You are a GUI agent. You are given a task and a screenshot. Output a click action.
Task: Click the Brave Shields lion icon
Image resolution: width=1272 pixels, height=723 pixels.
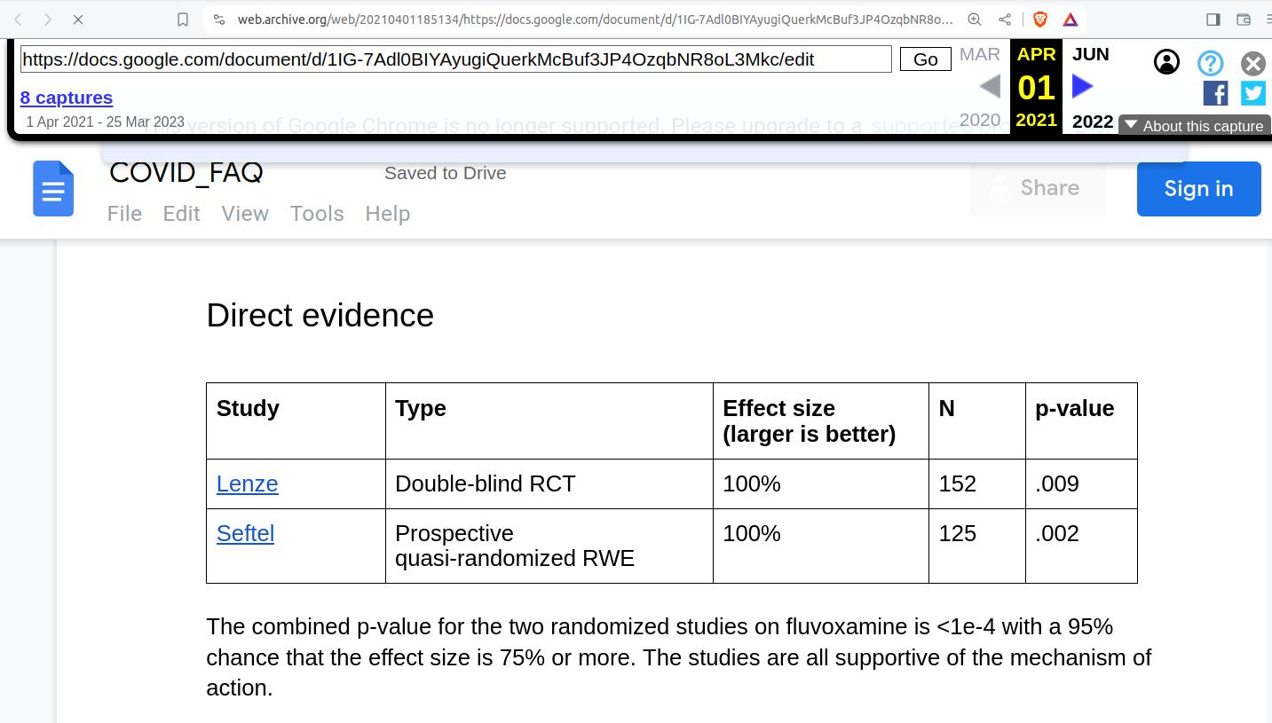(x=1040, y=20)
